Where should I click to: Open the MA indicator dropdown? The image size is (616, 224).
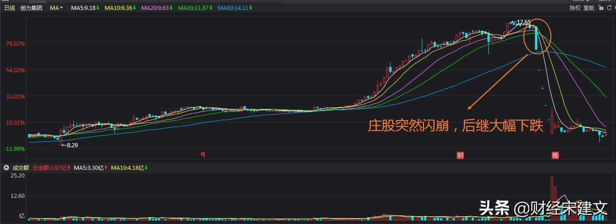coord(57,8)
